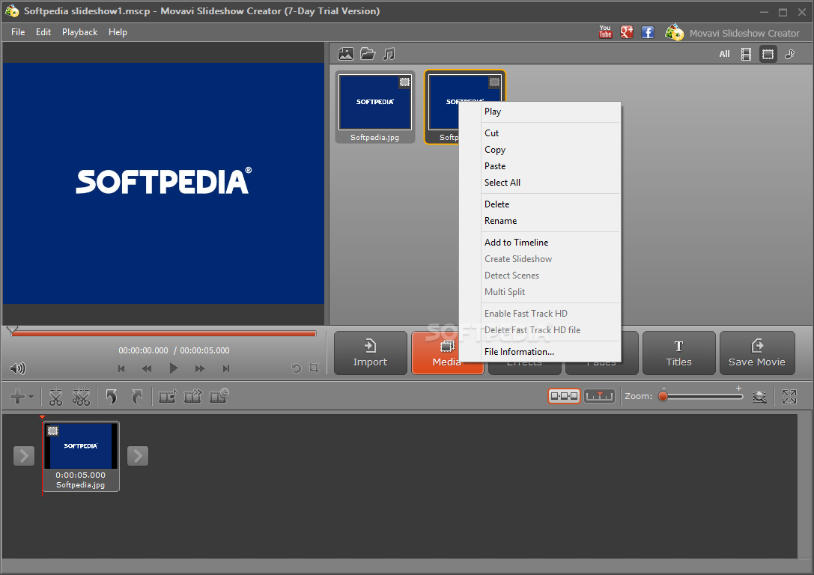Click the crop icon under preview
The width and height of the screenshot is (814, 575).
(x=314, y=368)
